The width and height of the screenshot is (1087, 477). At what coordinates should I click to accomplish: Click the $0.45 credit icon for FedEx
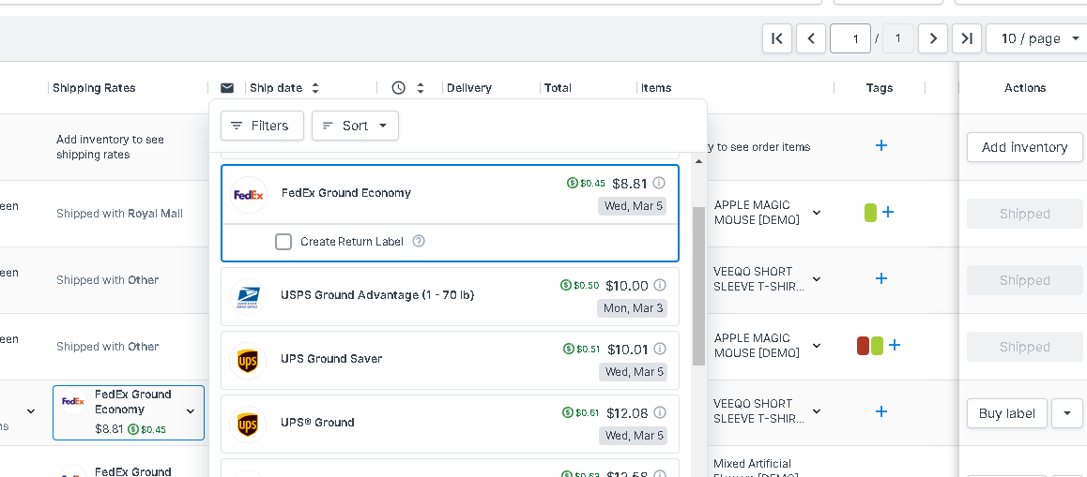pos(573,184)
